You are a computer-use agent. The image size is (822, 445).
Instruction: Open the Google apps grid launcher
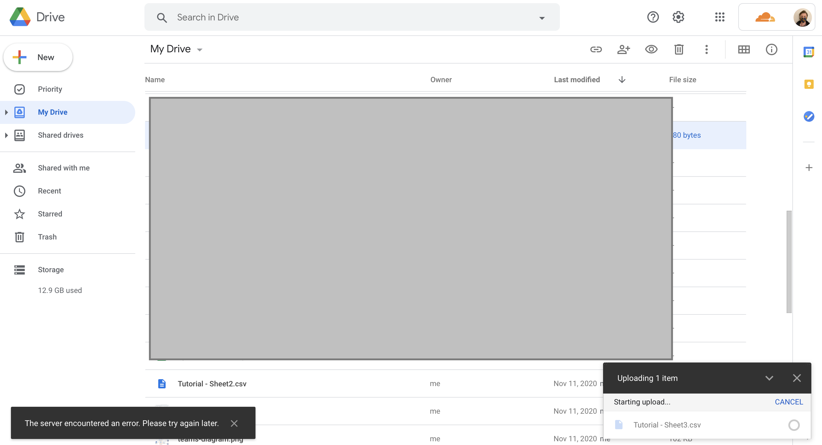[x=720, y=17]
